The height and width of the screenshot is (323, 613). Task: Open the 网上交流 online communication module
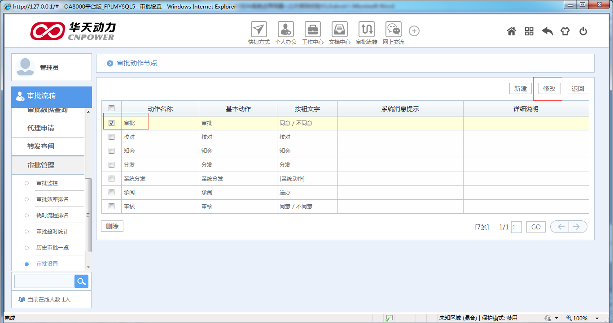coord(393,31)
